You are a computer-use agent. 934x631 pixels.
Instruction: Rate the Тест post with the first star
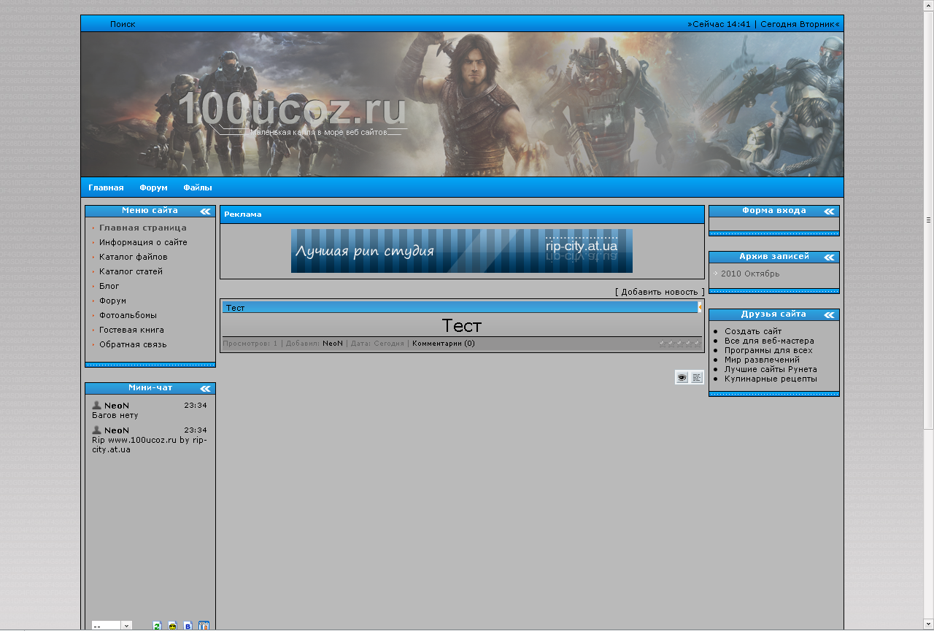tap(663, 343)
